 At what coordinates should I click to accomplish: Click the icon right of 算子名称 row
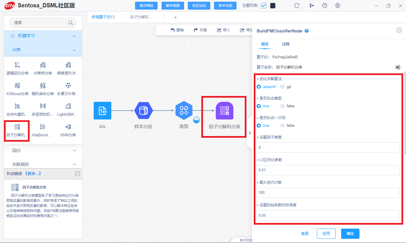pos(398,67)
